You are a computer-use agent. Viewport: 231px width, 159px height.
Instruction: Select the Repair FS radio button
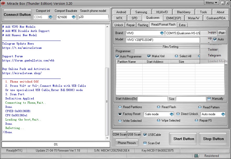(x=196, y=121)
